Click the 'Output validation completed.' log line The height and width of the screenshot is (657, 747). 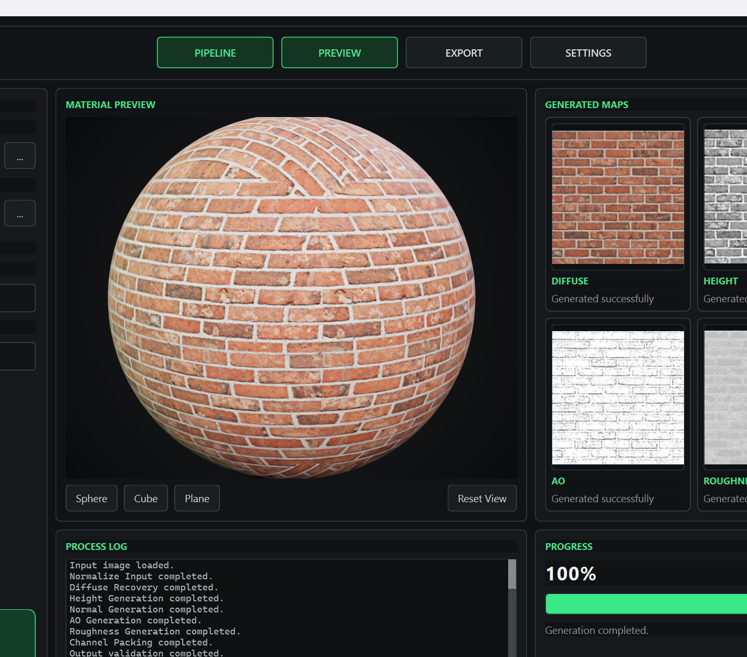[x=146, y=653]
